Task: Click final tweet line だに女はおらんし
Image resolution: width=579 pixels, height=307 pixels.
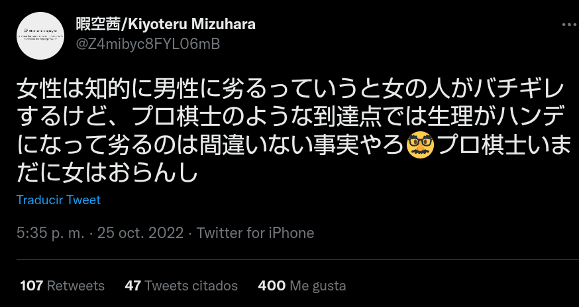Action: pyautogui.click(x=107, y=174)
